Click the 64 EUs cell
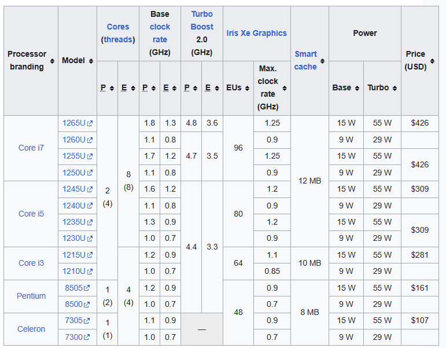This screenshot has width=446, height=348. point(238,263)
